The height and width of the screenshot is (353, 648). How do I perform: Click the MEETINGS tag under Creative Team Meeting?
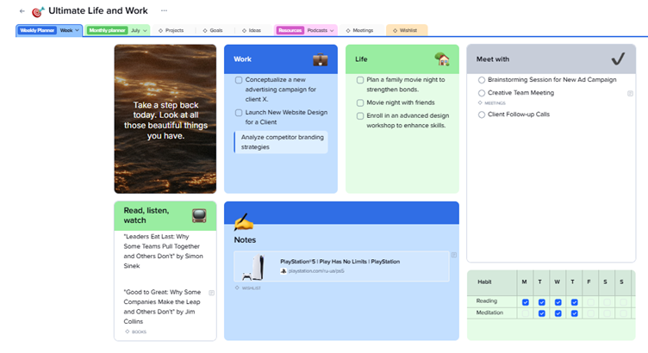click(490, 102)
